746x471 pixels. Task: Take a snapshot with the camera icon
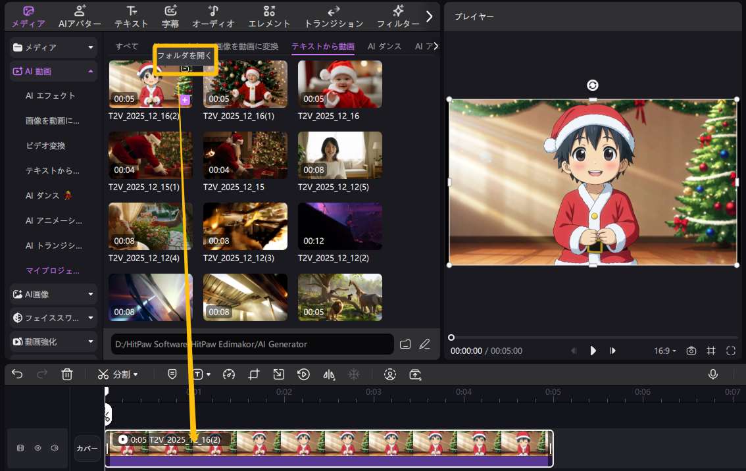(691, 351)
